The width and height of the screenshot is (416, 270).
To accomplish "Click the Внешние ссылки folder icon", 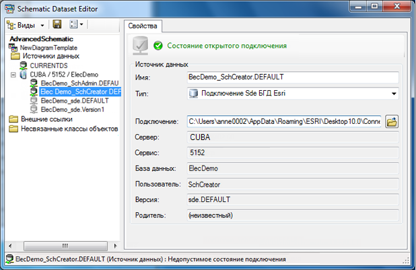I will [13, 119].
